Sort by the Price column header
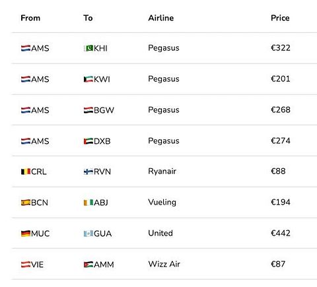 (280, 18)
